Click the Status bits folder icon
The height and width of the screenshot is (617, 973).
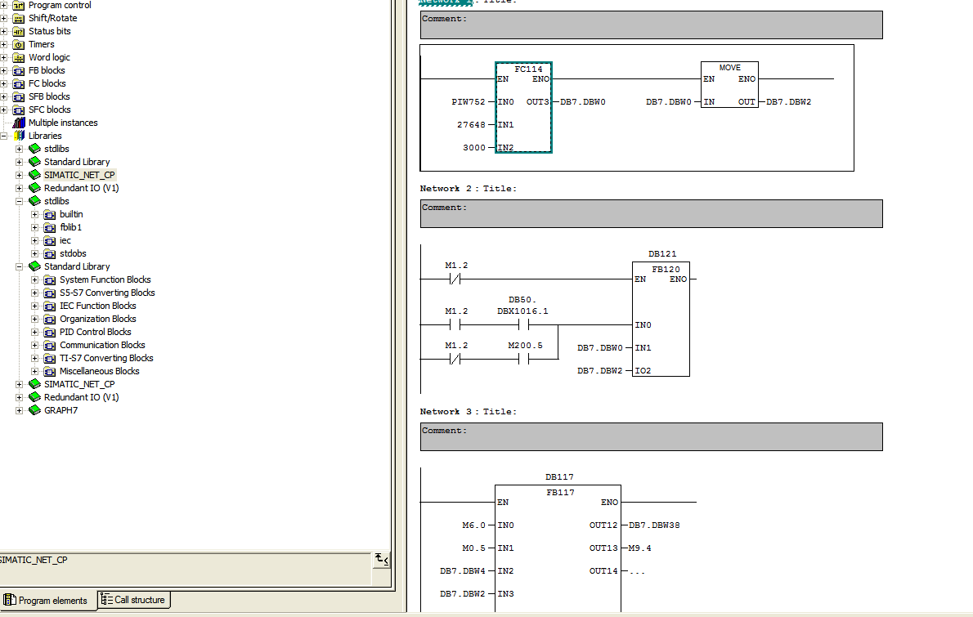pyautogui.click(x=19, y=32)
